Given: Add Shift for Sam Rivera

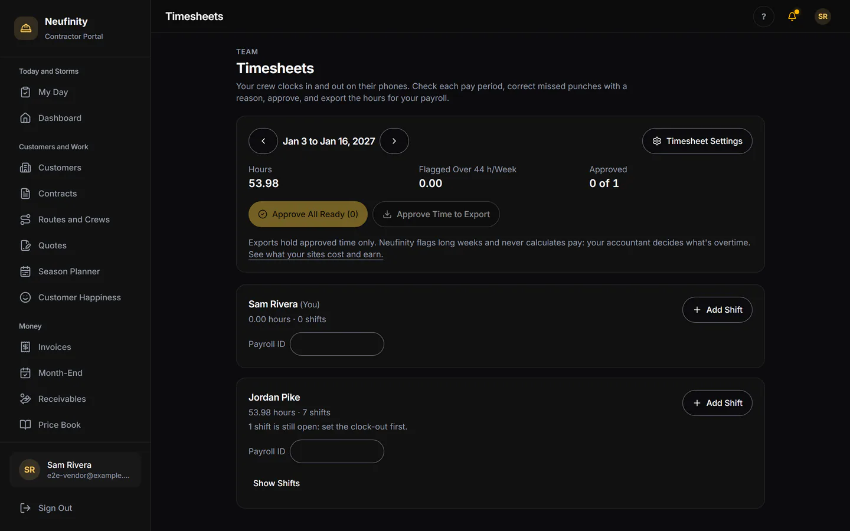Looking at the screenshot, I should tap(717, 310).
